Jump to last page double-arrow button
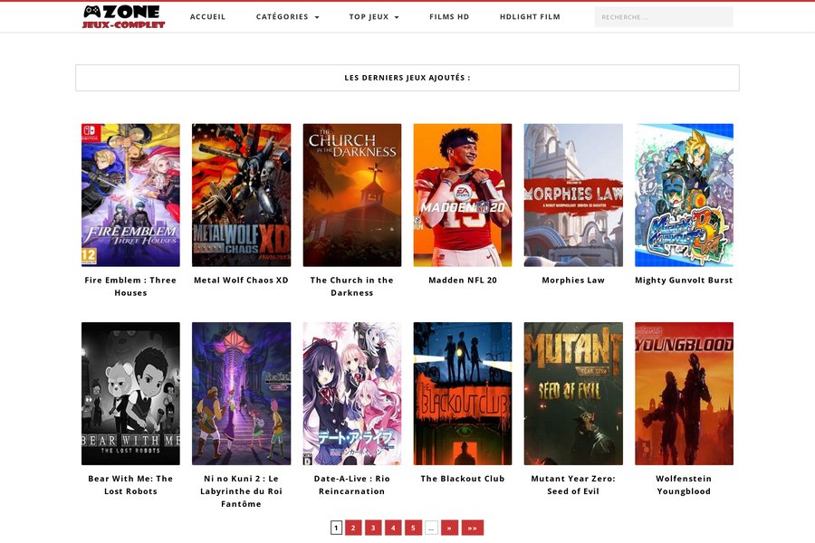 pyautogui.click(x=473, y=528)
